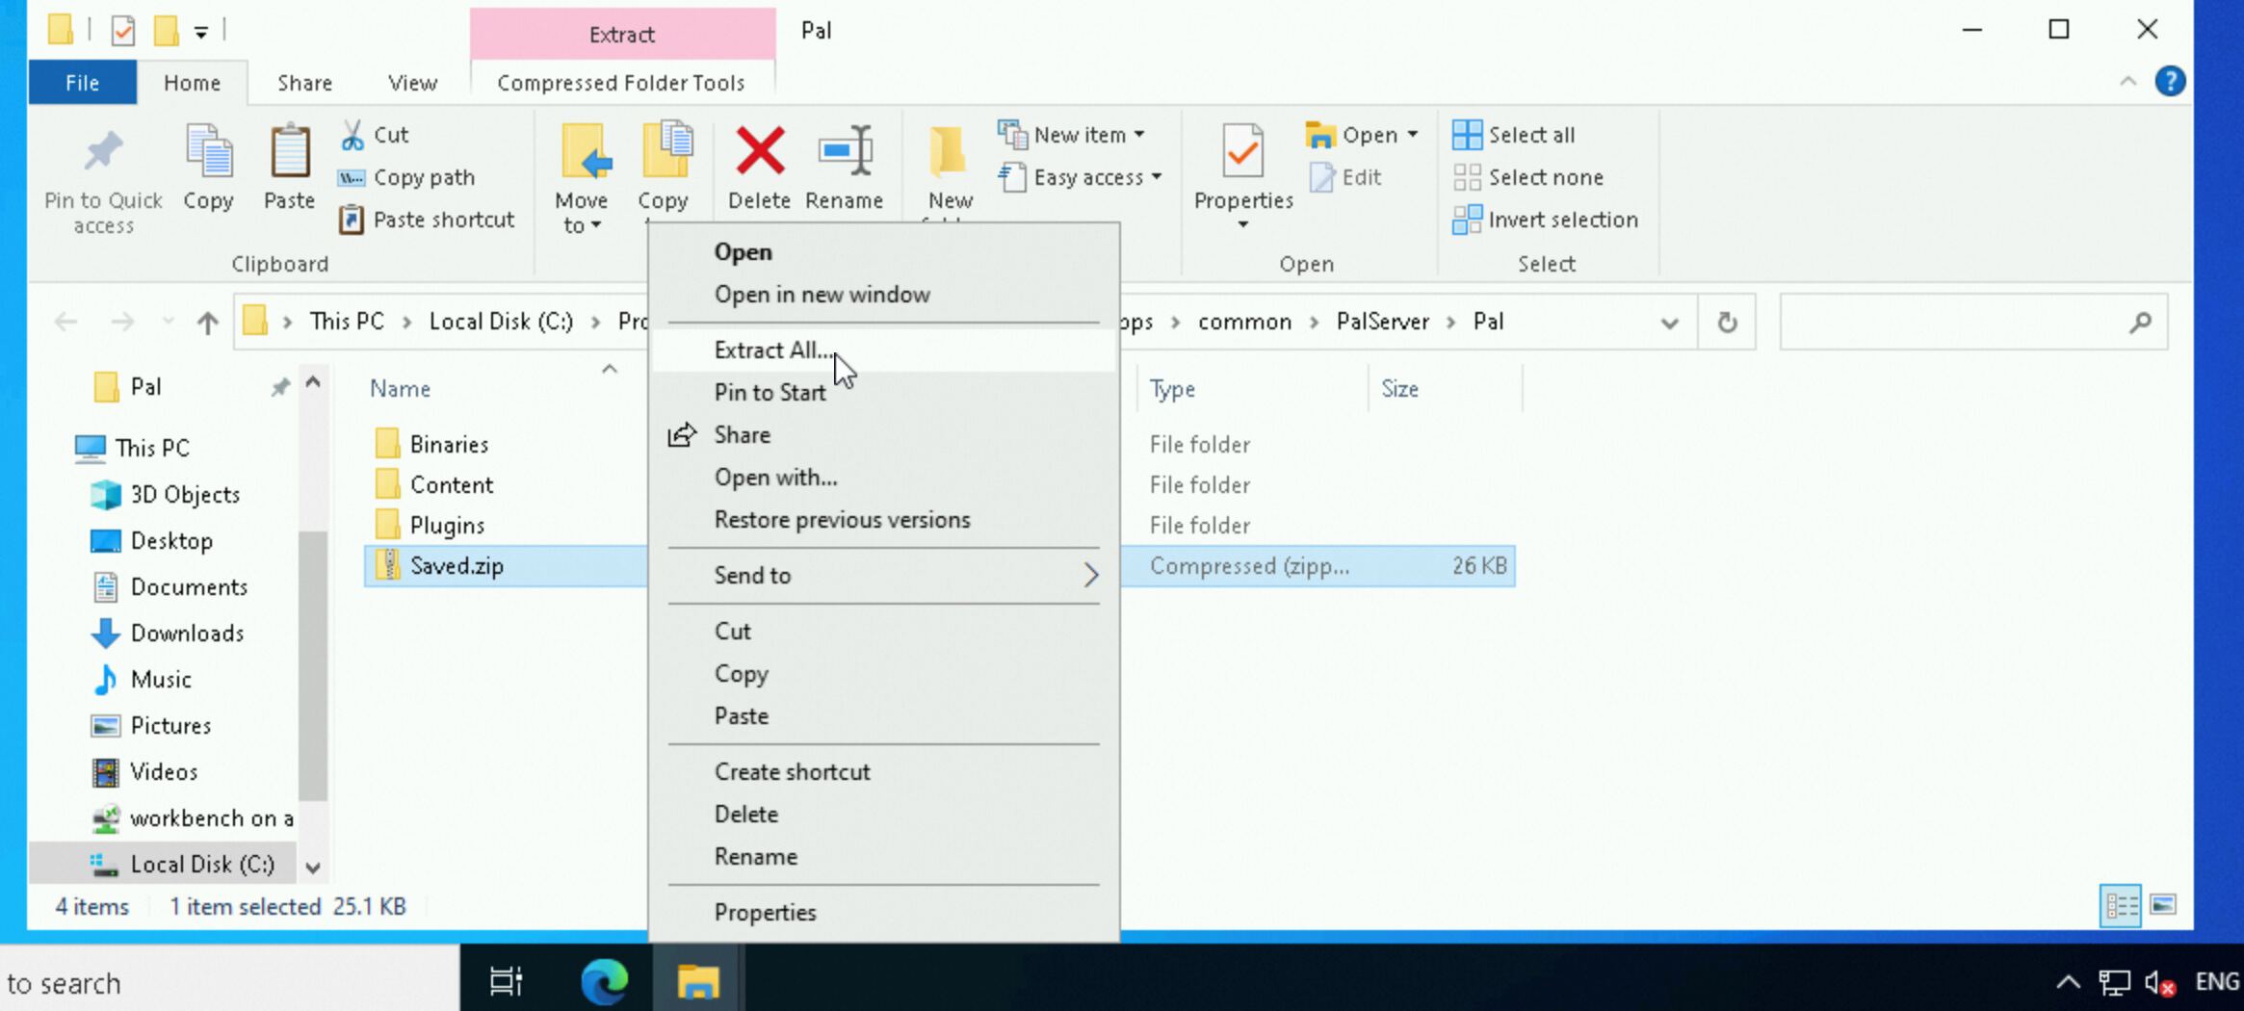The image size is (2244, 1011).
Task: Switch to Details view layout button
Action: tap(2120, 905)
